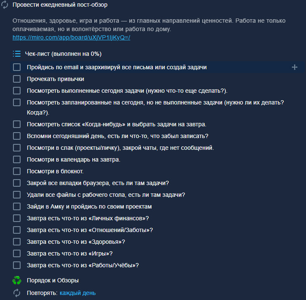Check «Посмотри в календарь на завтра» box

[17, 159]
